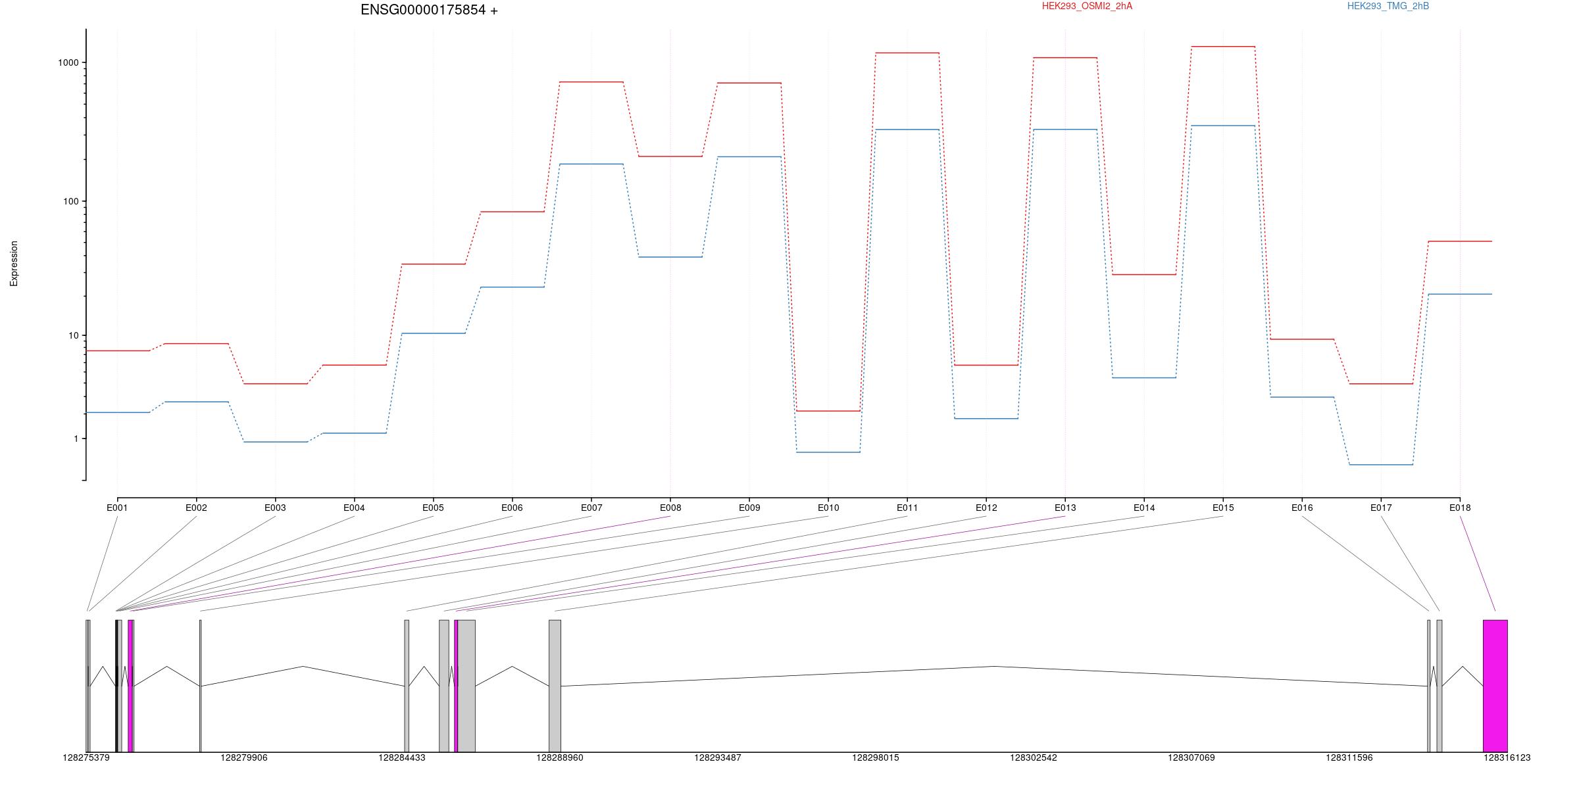1579x789 pixels.
Task: Click genomic coordinate 128302542
Action: click(1034, 757)
